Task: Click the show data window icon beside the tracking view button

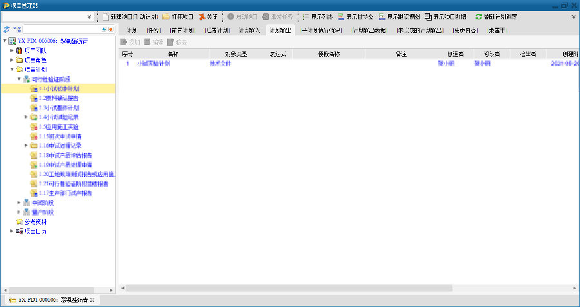Action: point(428,17)
